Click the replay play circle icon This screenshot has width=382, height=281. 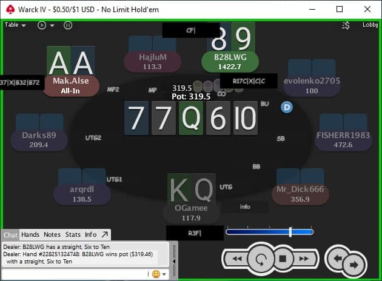coord(42,25)
